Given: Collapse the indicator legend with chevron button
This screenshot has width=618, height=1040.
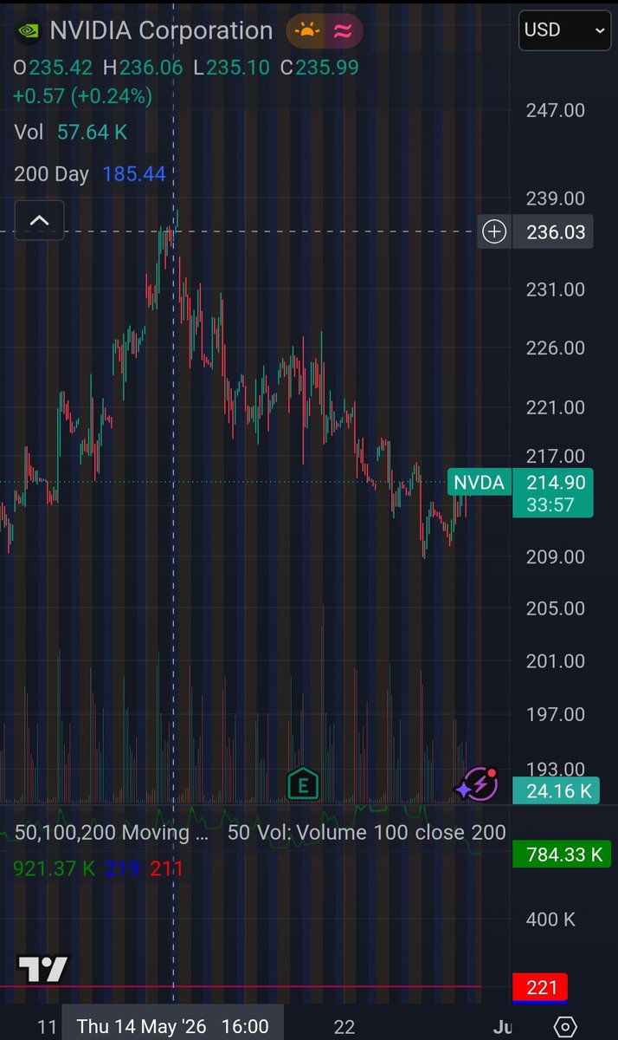Looking at the screenshot, I should point(39,220).
